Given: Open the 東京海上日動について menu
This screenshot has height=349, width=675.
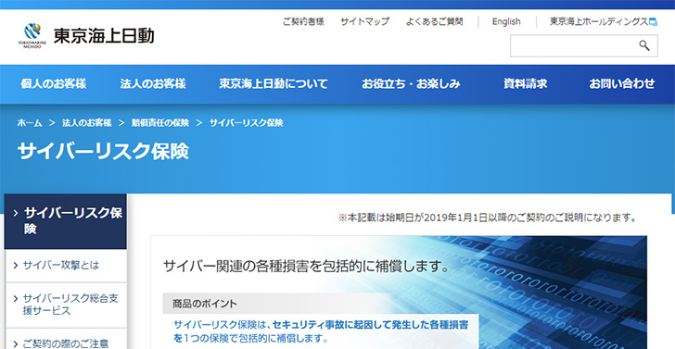Looking at the screenshot, I should point(274,83).
